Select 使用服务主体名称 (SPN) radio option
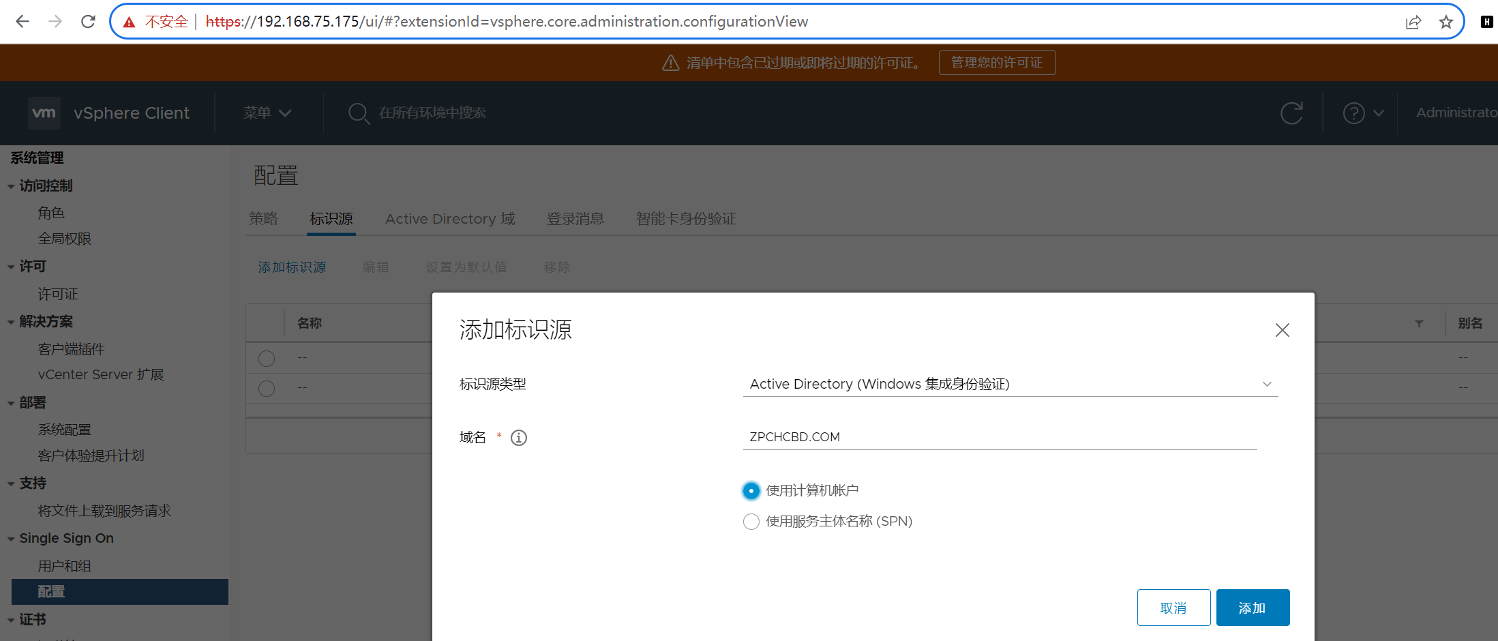 (751, 522)
